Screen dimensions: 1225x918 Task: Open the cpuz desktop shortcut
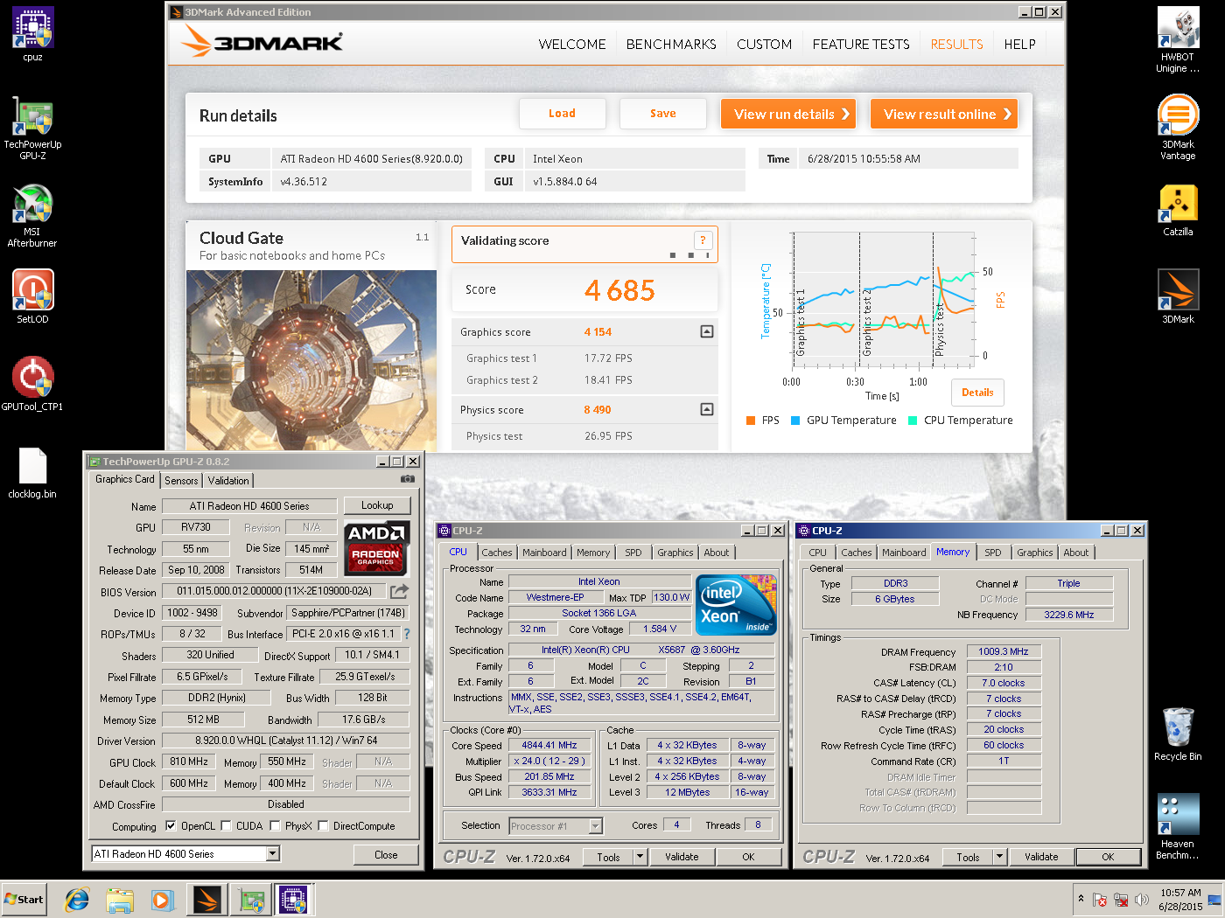[32, 35]
